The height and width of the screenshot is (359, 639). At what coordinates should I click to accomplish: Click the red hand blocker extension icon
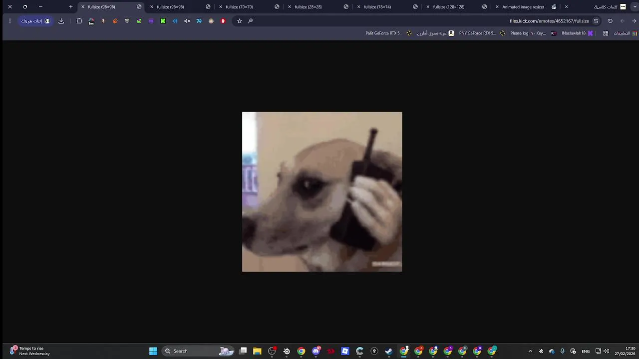tap(223, 21)
